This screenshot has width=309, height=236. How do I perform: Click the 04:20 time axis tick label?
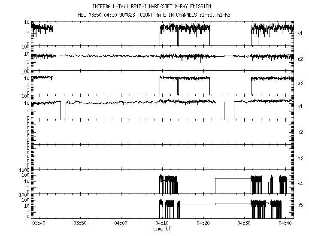203,224
